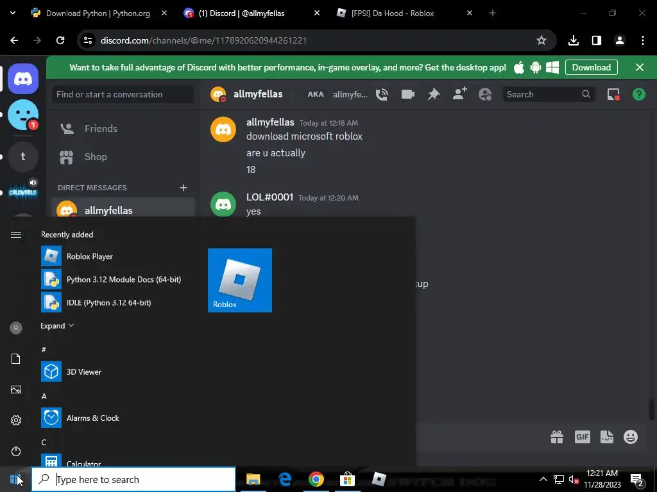Open Discord inbox icon

point(613,95)
